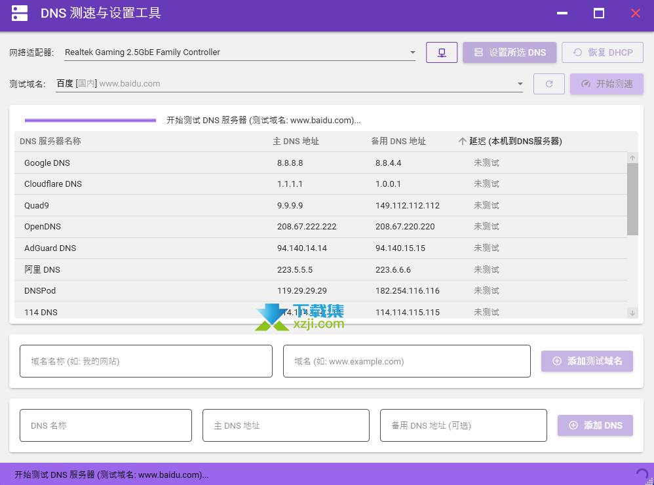Click the 添加测试域名 button
The image size is (654, 485).
[587, 361]
